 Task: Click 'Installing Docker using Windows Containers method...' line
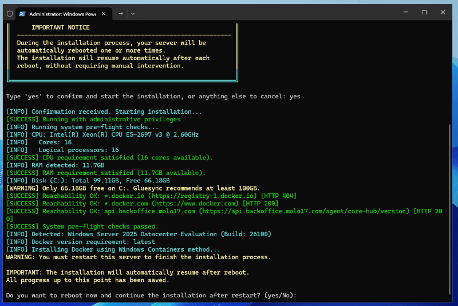113,250
